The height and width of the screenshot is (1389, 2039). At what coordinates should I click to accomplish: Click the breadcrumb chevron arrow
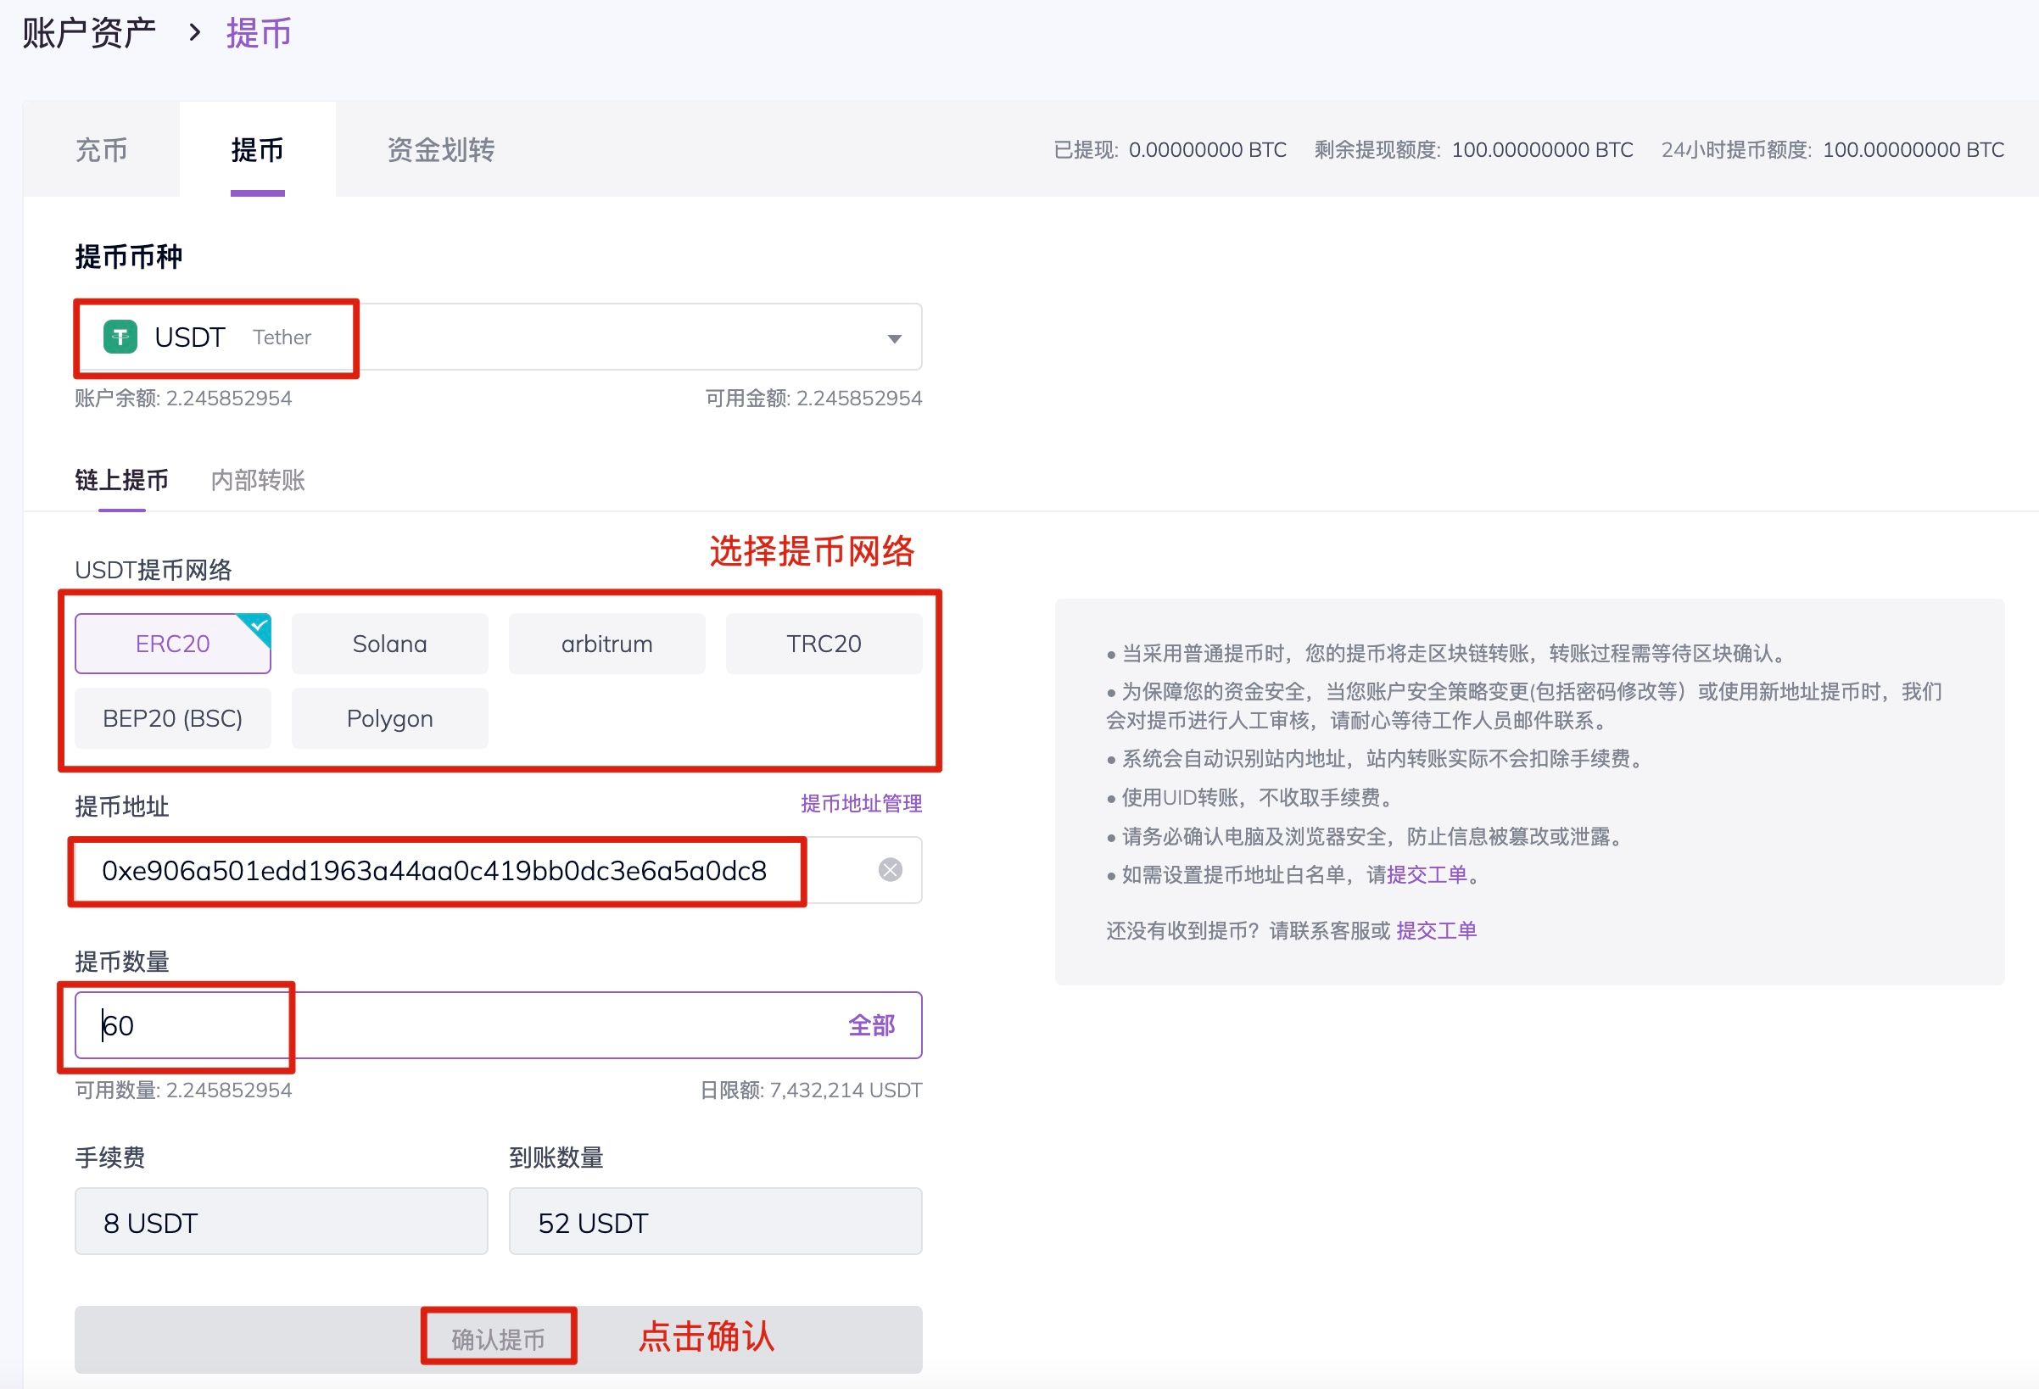(x=195, y=33)
